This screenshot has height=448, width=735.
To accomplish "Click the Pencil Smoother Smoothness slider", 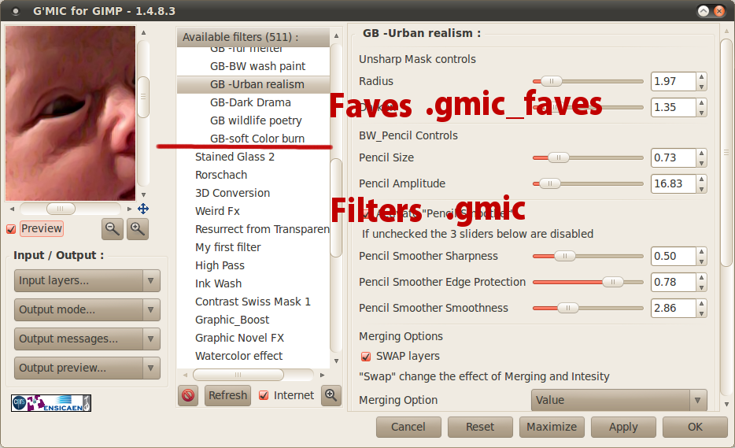I will click(588, 309).
